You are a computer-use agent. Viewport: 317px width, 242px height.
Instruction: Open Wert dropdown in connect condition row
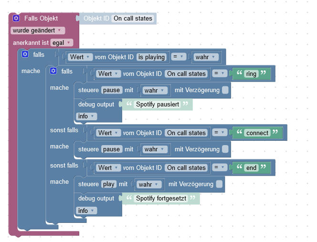click(108, 133)
